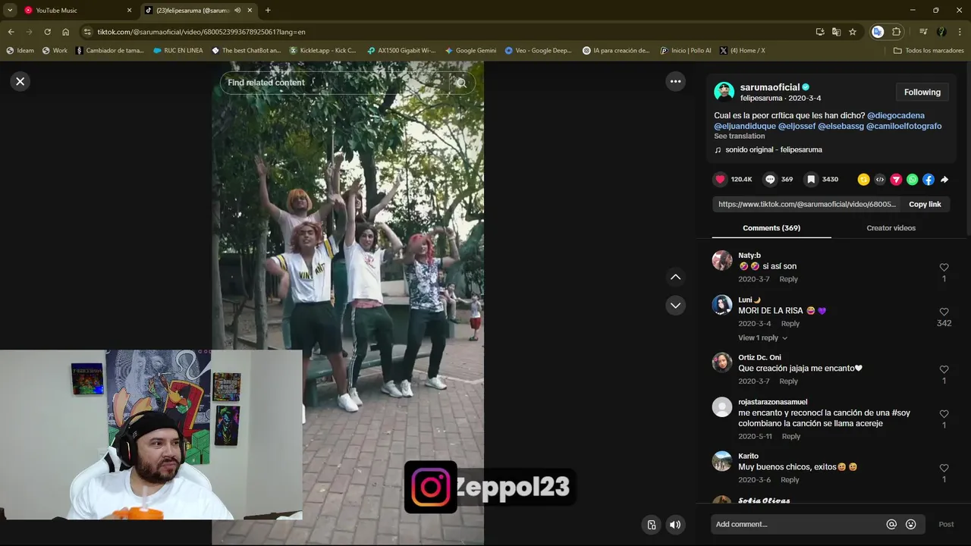Click the See translation link
The image size is (971, 546).
[x=739, y=136]
